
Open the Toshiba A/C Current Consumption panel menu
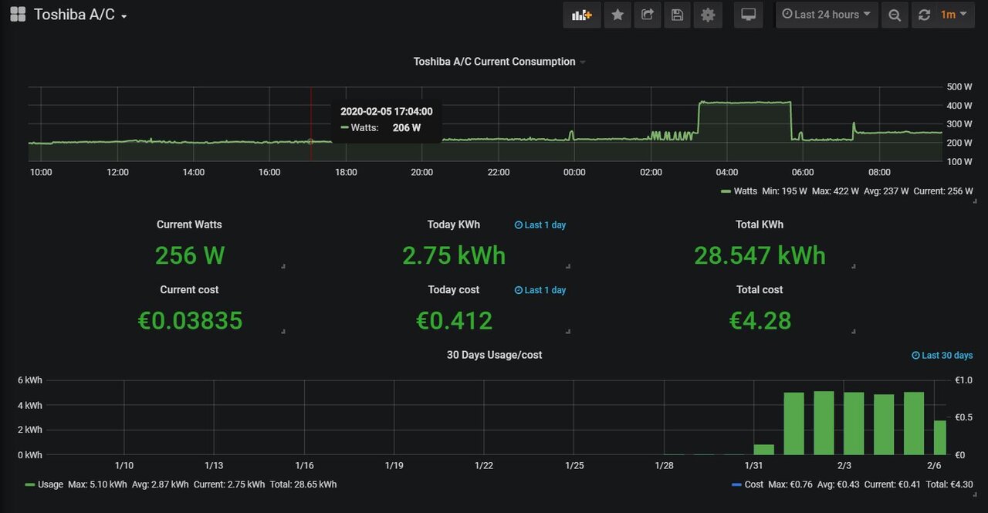point(499,62)
